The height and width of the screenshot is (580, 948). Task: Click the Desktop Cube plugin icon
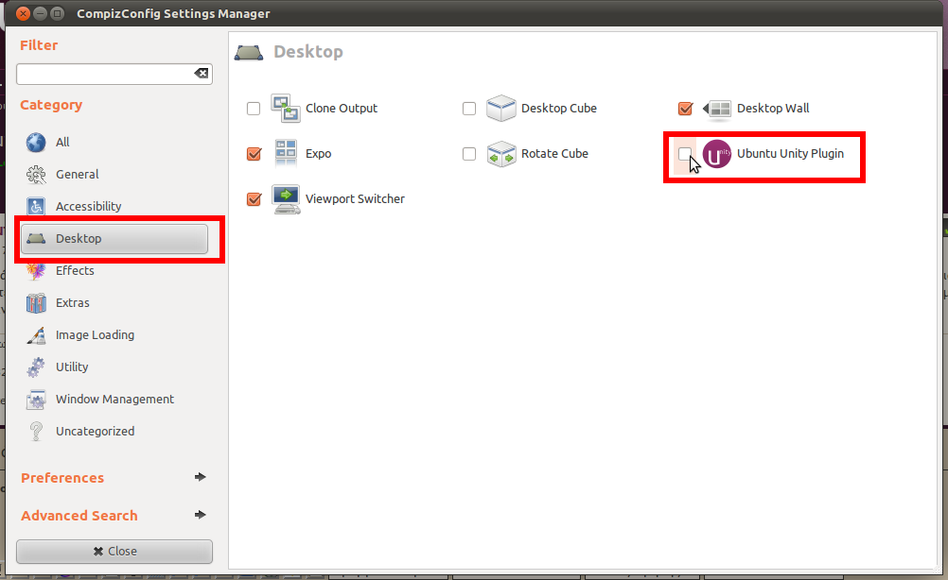(x=500, y=109)
